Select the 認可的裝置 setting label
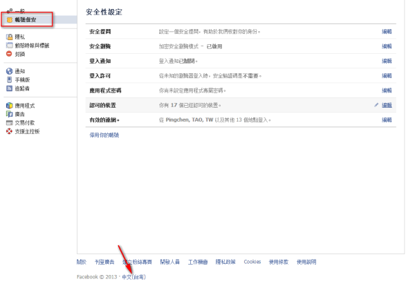Viewport: 415px width, 286px height. (x=102, y=105)
